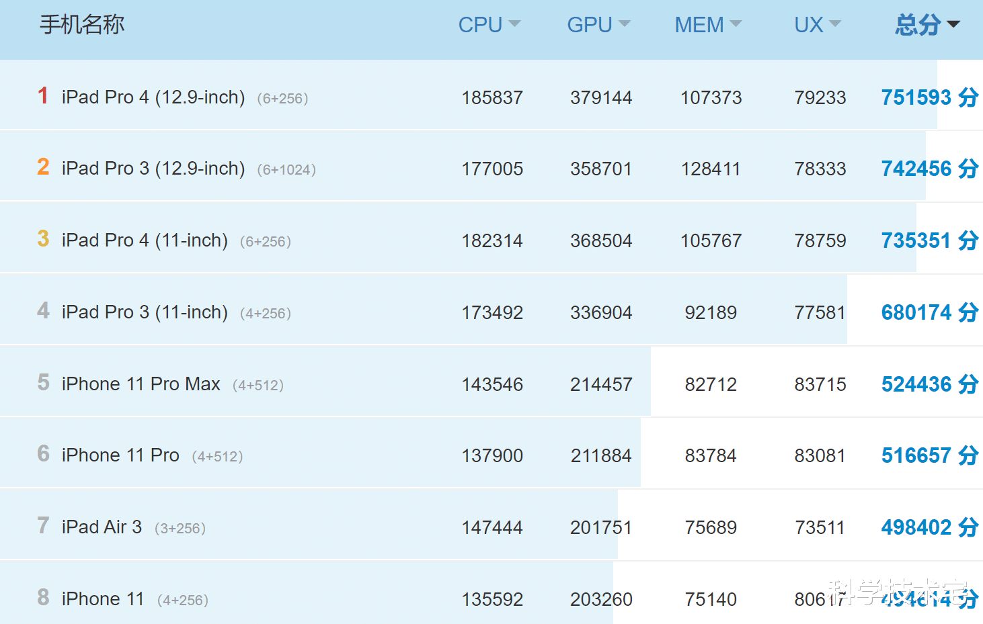
Task: Sort by UX column dropdown arrow
Action: pyautogui.click(x=835, y=24)
